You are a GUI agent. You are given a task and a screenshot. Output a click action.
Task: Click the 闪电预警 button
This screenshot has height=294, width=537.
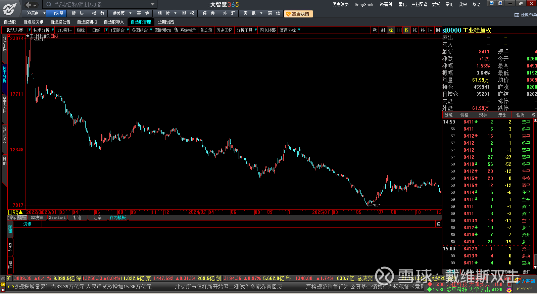point(267,30)
